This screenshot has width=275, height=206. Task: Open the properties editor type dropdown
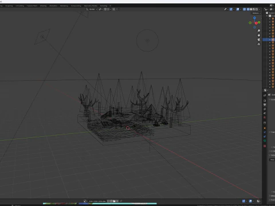[x=266, y=90]
